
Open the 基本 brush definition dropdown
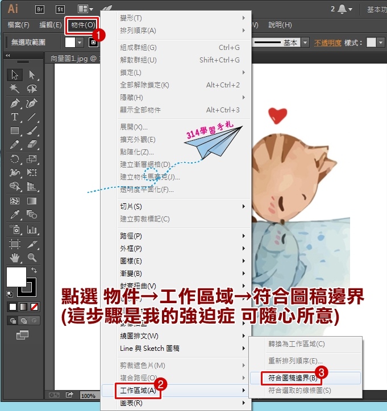coord(305,42)
